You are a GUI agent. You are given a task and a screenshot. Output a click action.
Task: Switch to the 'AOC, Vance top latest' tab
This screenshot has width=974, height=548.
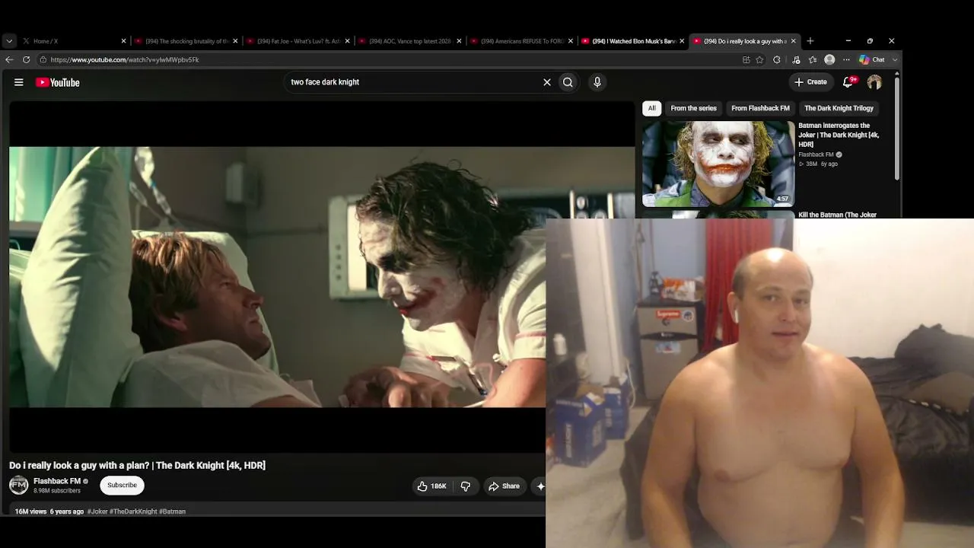[x=409, y=41]
